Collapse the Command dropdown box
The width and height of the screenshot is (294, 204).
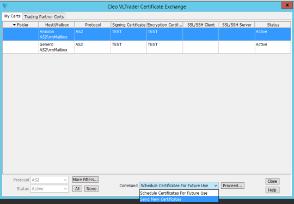[179, 186]
